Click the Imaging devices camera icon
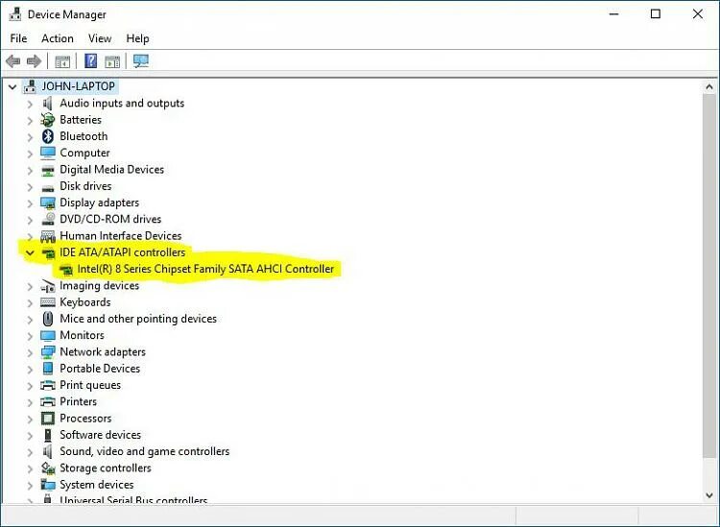This screenshot has width=720, height=527. click(48, 286)
